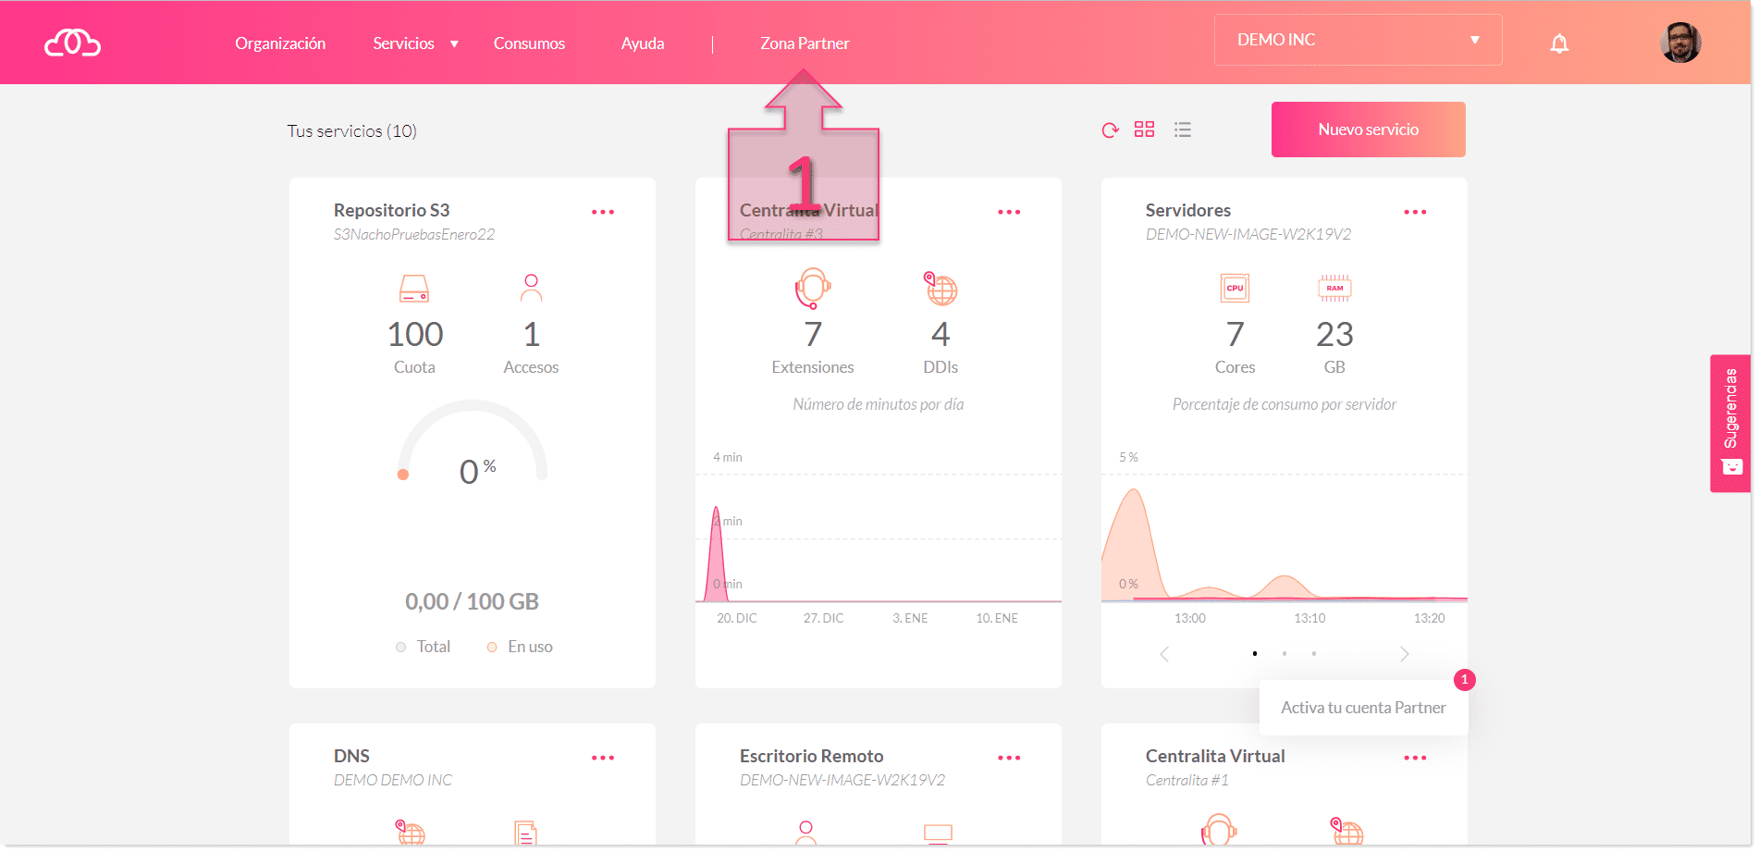Go to next server chart
This screenshot has height=852, width=1758.
(x=1405, y=654)
